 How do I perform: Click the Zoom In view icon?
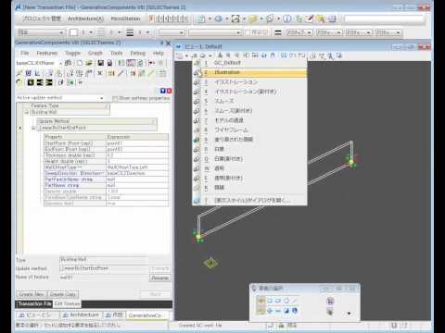coord(228,55)
